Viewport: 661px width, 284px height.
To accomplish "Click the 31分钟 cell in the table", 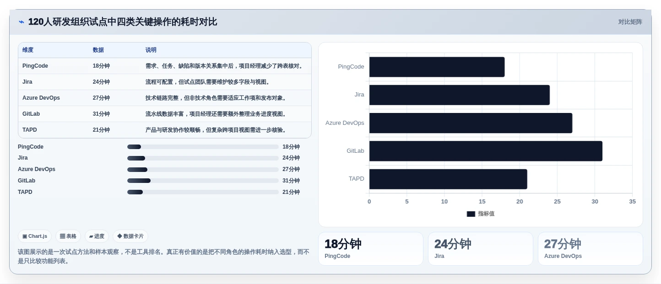I will click(x=101, y=114).
